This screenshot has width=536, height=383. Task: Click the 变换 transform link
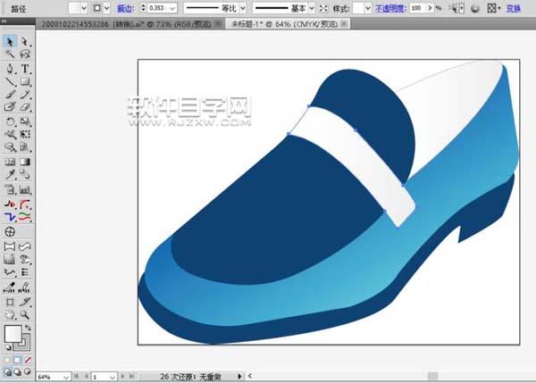point(514,8)
